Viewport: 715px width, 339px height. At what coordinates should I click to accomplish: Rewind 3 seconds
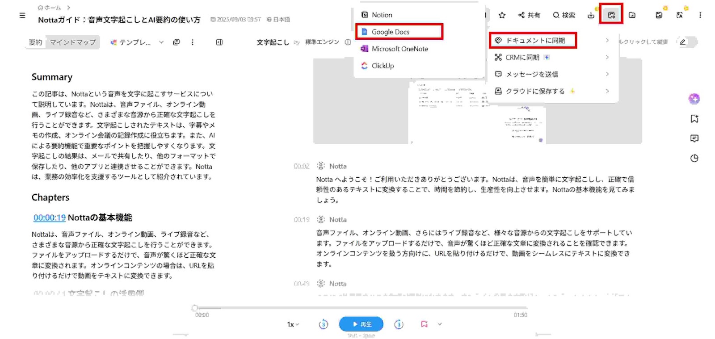pyautogui.click(x=323, y=324)
